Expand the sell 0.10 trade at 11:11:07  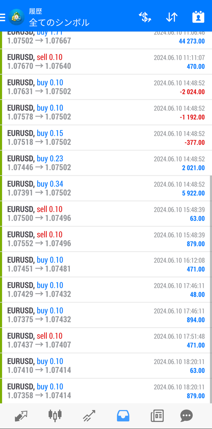click(106, 62)
